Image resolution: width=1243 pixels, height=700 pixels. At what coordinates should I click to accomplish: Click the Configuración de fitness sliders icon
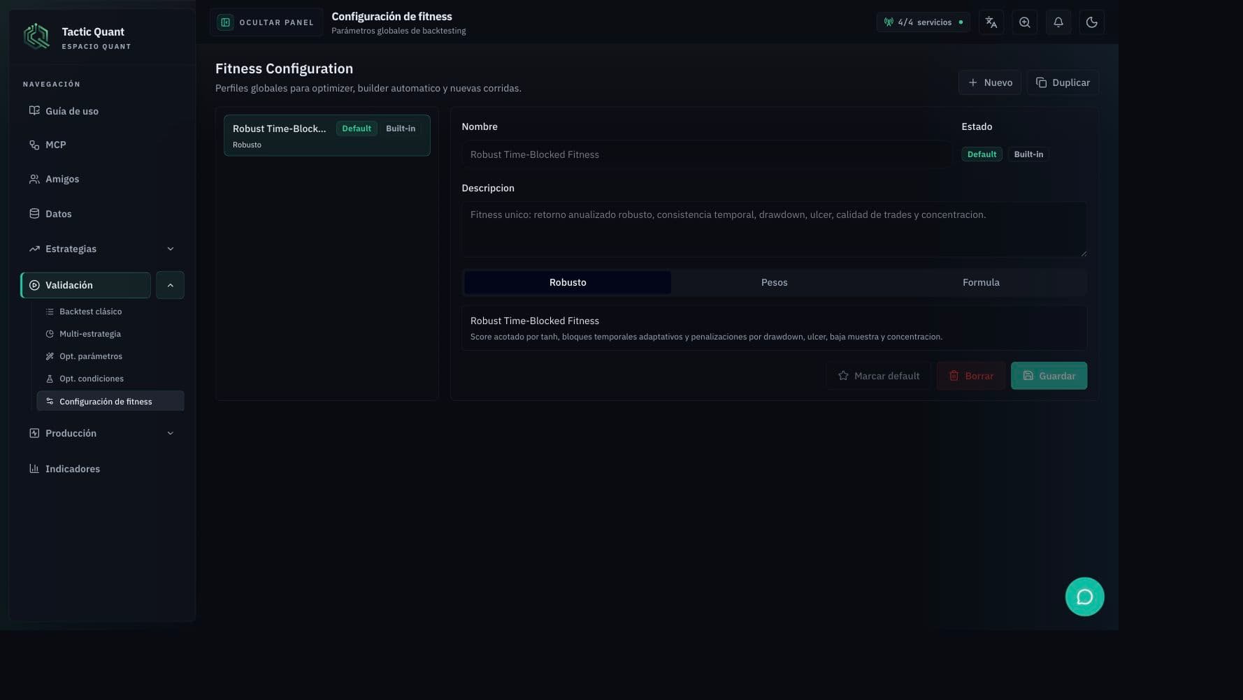tap(50, 401)
